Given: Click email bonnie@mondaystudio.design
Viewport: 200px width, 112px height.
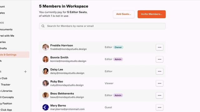Looking at the screenshot, I should click(68, 61).
